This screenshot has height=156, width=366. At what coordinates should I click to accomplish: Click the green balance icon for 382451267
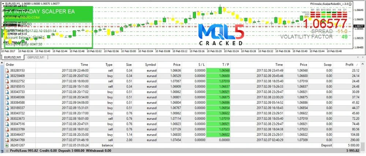coord(7,145)
